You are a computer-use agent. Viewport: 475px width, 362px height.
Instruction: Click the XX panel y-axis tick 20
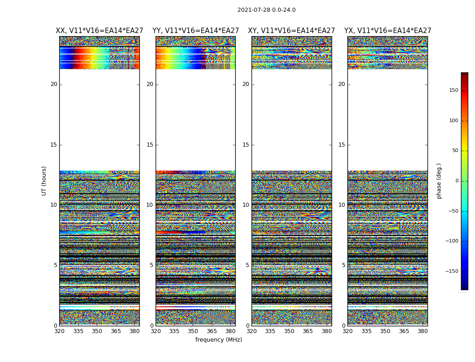pos(54,84)
